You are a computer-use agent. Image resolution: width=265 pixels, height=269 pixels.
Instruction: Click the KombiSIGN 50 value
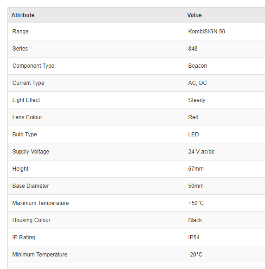click(x=207, y=32)
